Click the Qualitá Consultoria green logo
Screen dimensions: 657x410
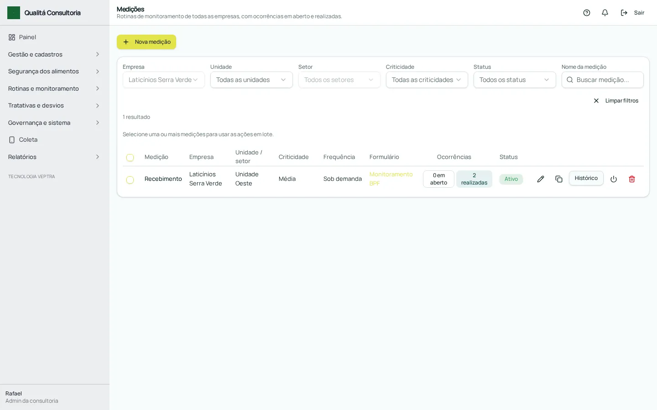pyautogui.click(x=14, y=13)
